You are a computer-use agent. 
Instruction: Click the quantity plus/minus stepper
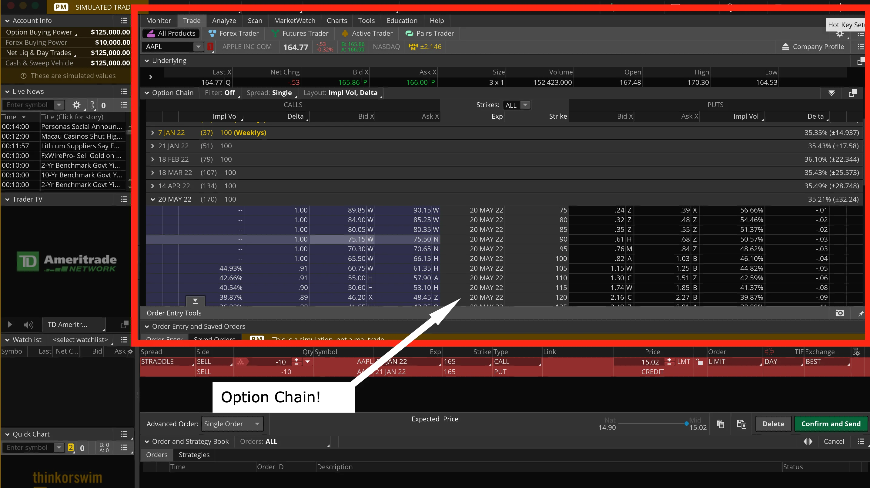pyautogui.click(x=296, y=362)
